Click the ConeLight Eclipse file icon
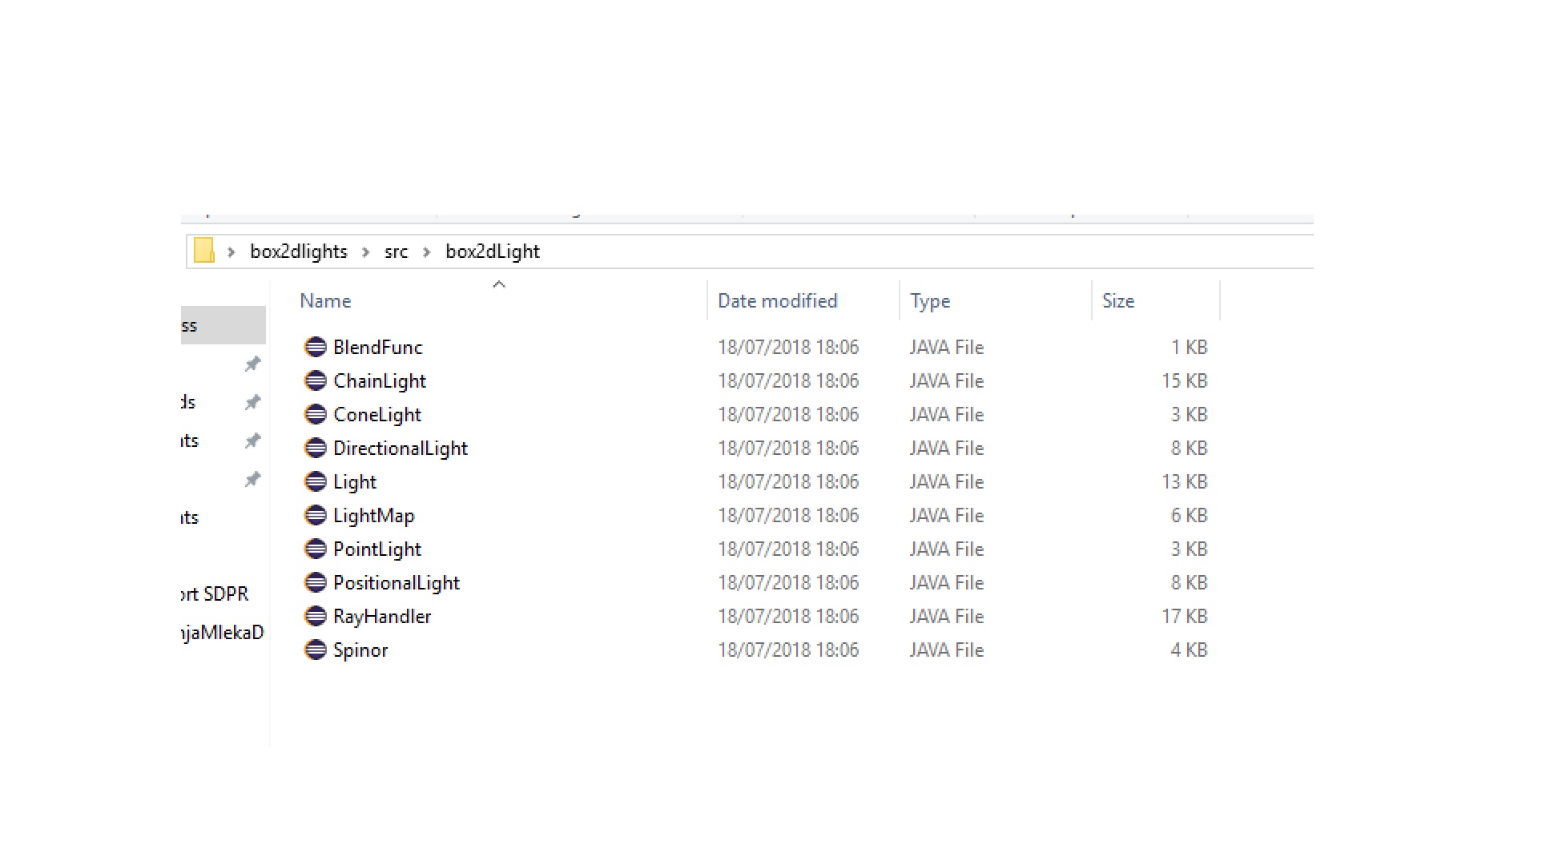This screenshot has width=1546, height=865. 316,414
